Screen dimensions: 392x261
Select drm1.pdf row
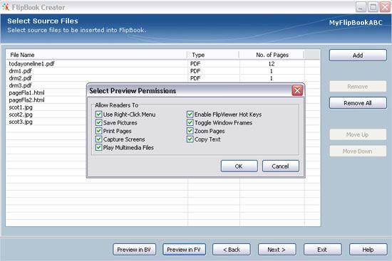tap(163, 71)
